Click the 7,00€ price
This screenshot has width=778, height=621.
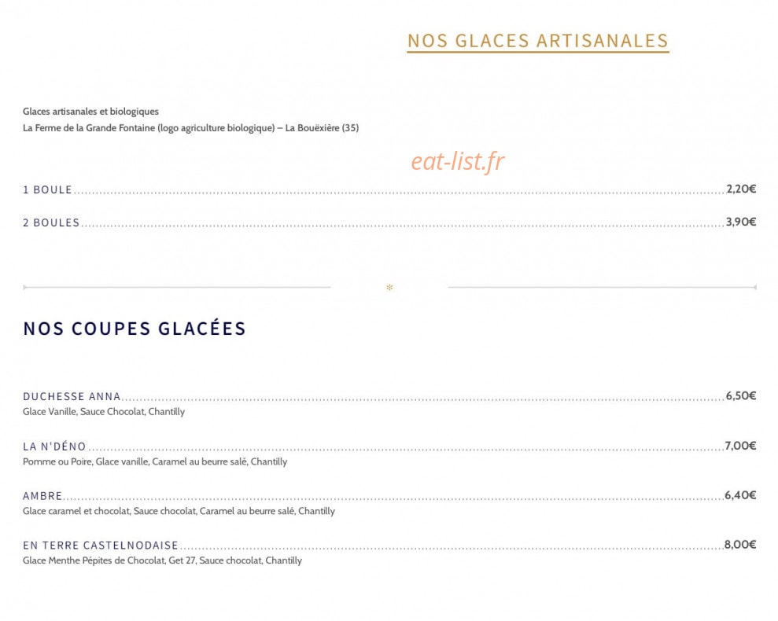coord(740,446)
